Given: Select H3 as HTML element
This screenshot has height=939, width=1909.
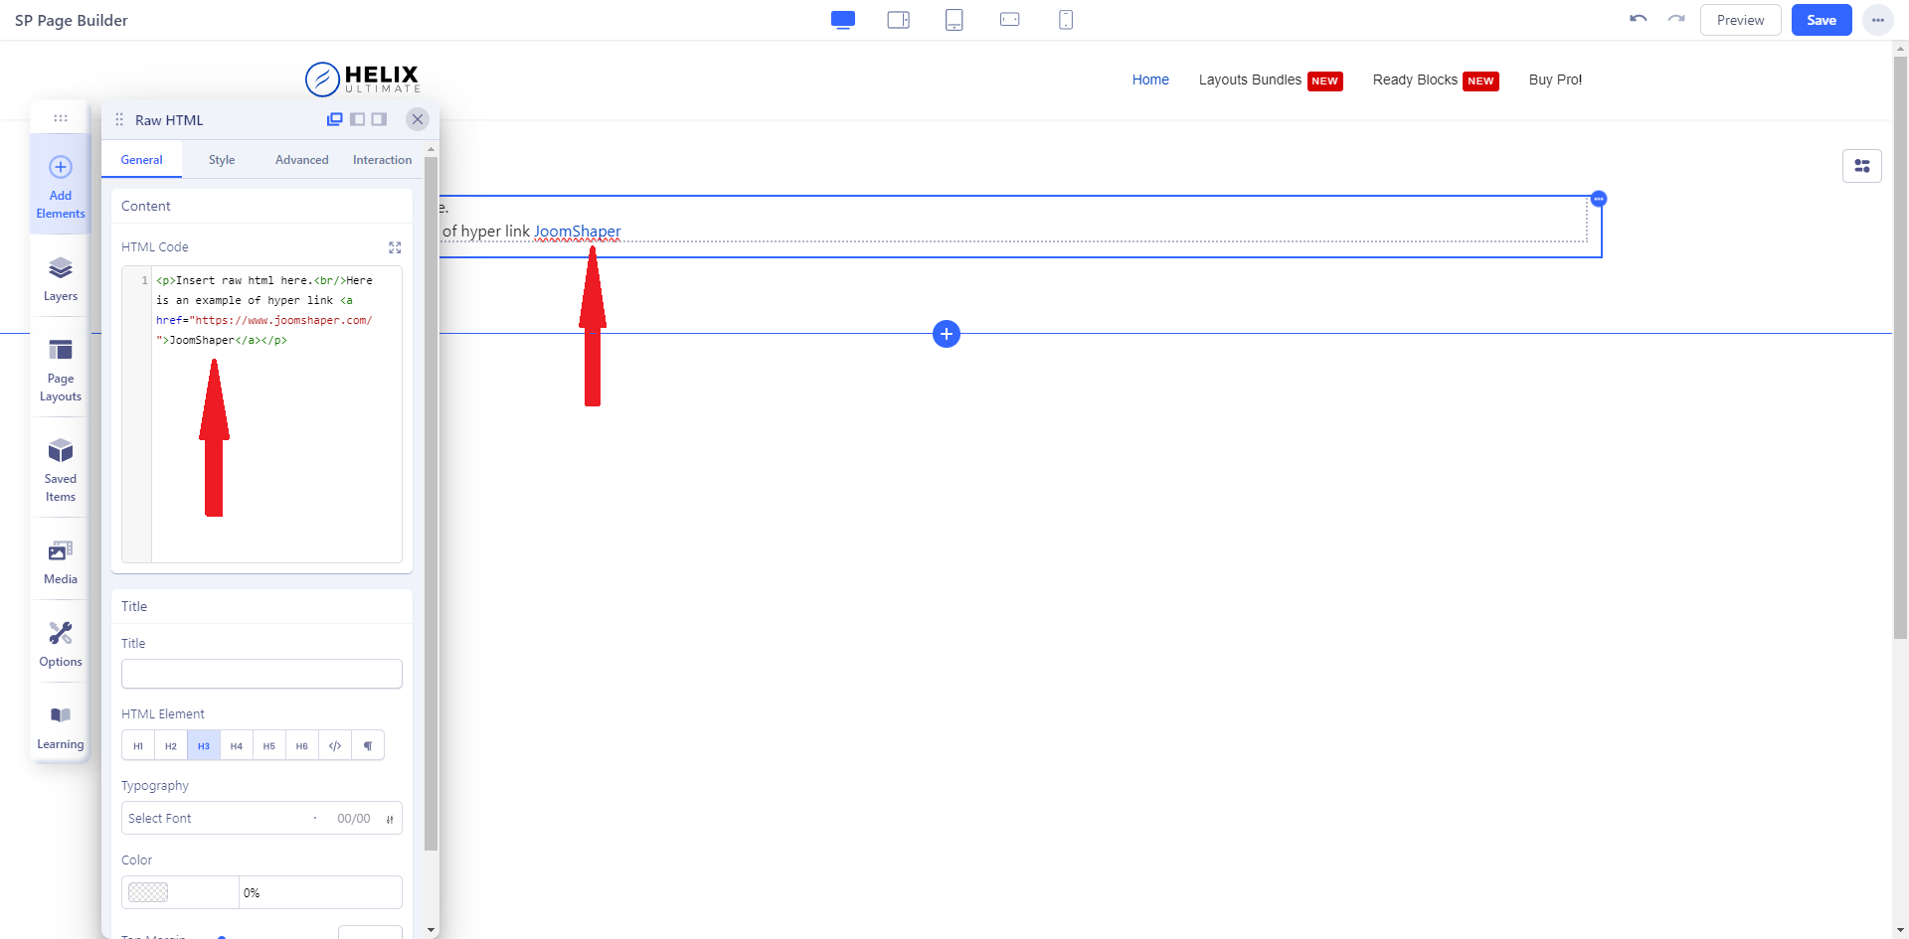Looking at the screenshot, I should [x=204, y=745].
